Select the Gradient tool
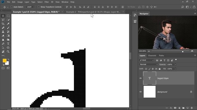The height and width of the screenshot is (110, 197). [x=8, y=36]
